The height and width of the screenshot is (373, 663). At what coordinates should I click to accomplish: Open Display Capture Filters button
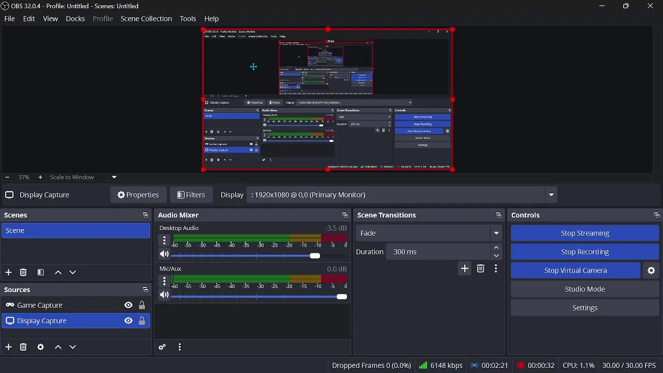191,195
